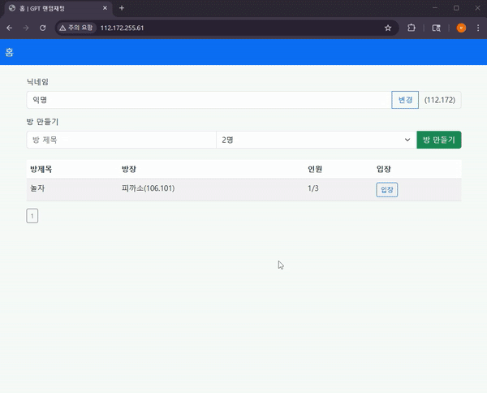Click the 방장 column header

click(x=129, y=170)
